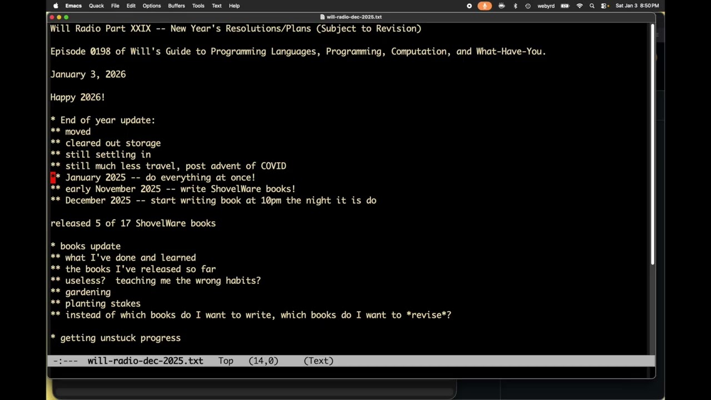Click the window title will-radio-dec-2025.txt
The image size is (711, 400).
click(354, 17)
